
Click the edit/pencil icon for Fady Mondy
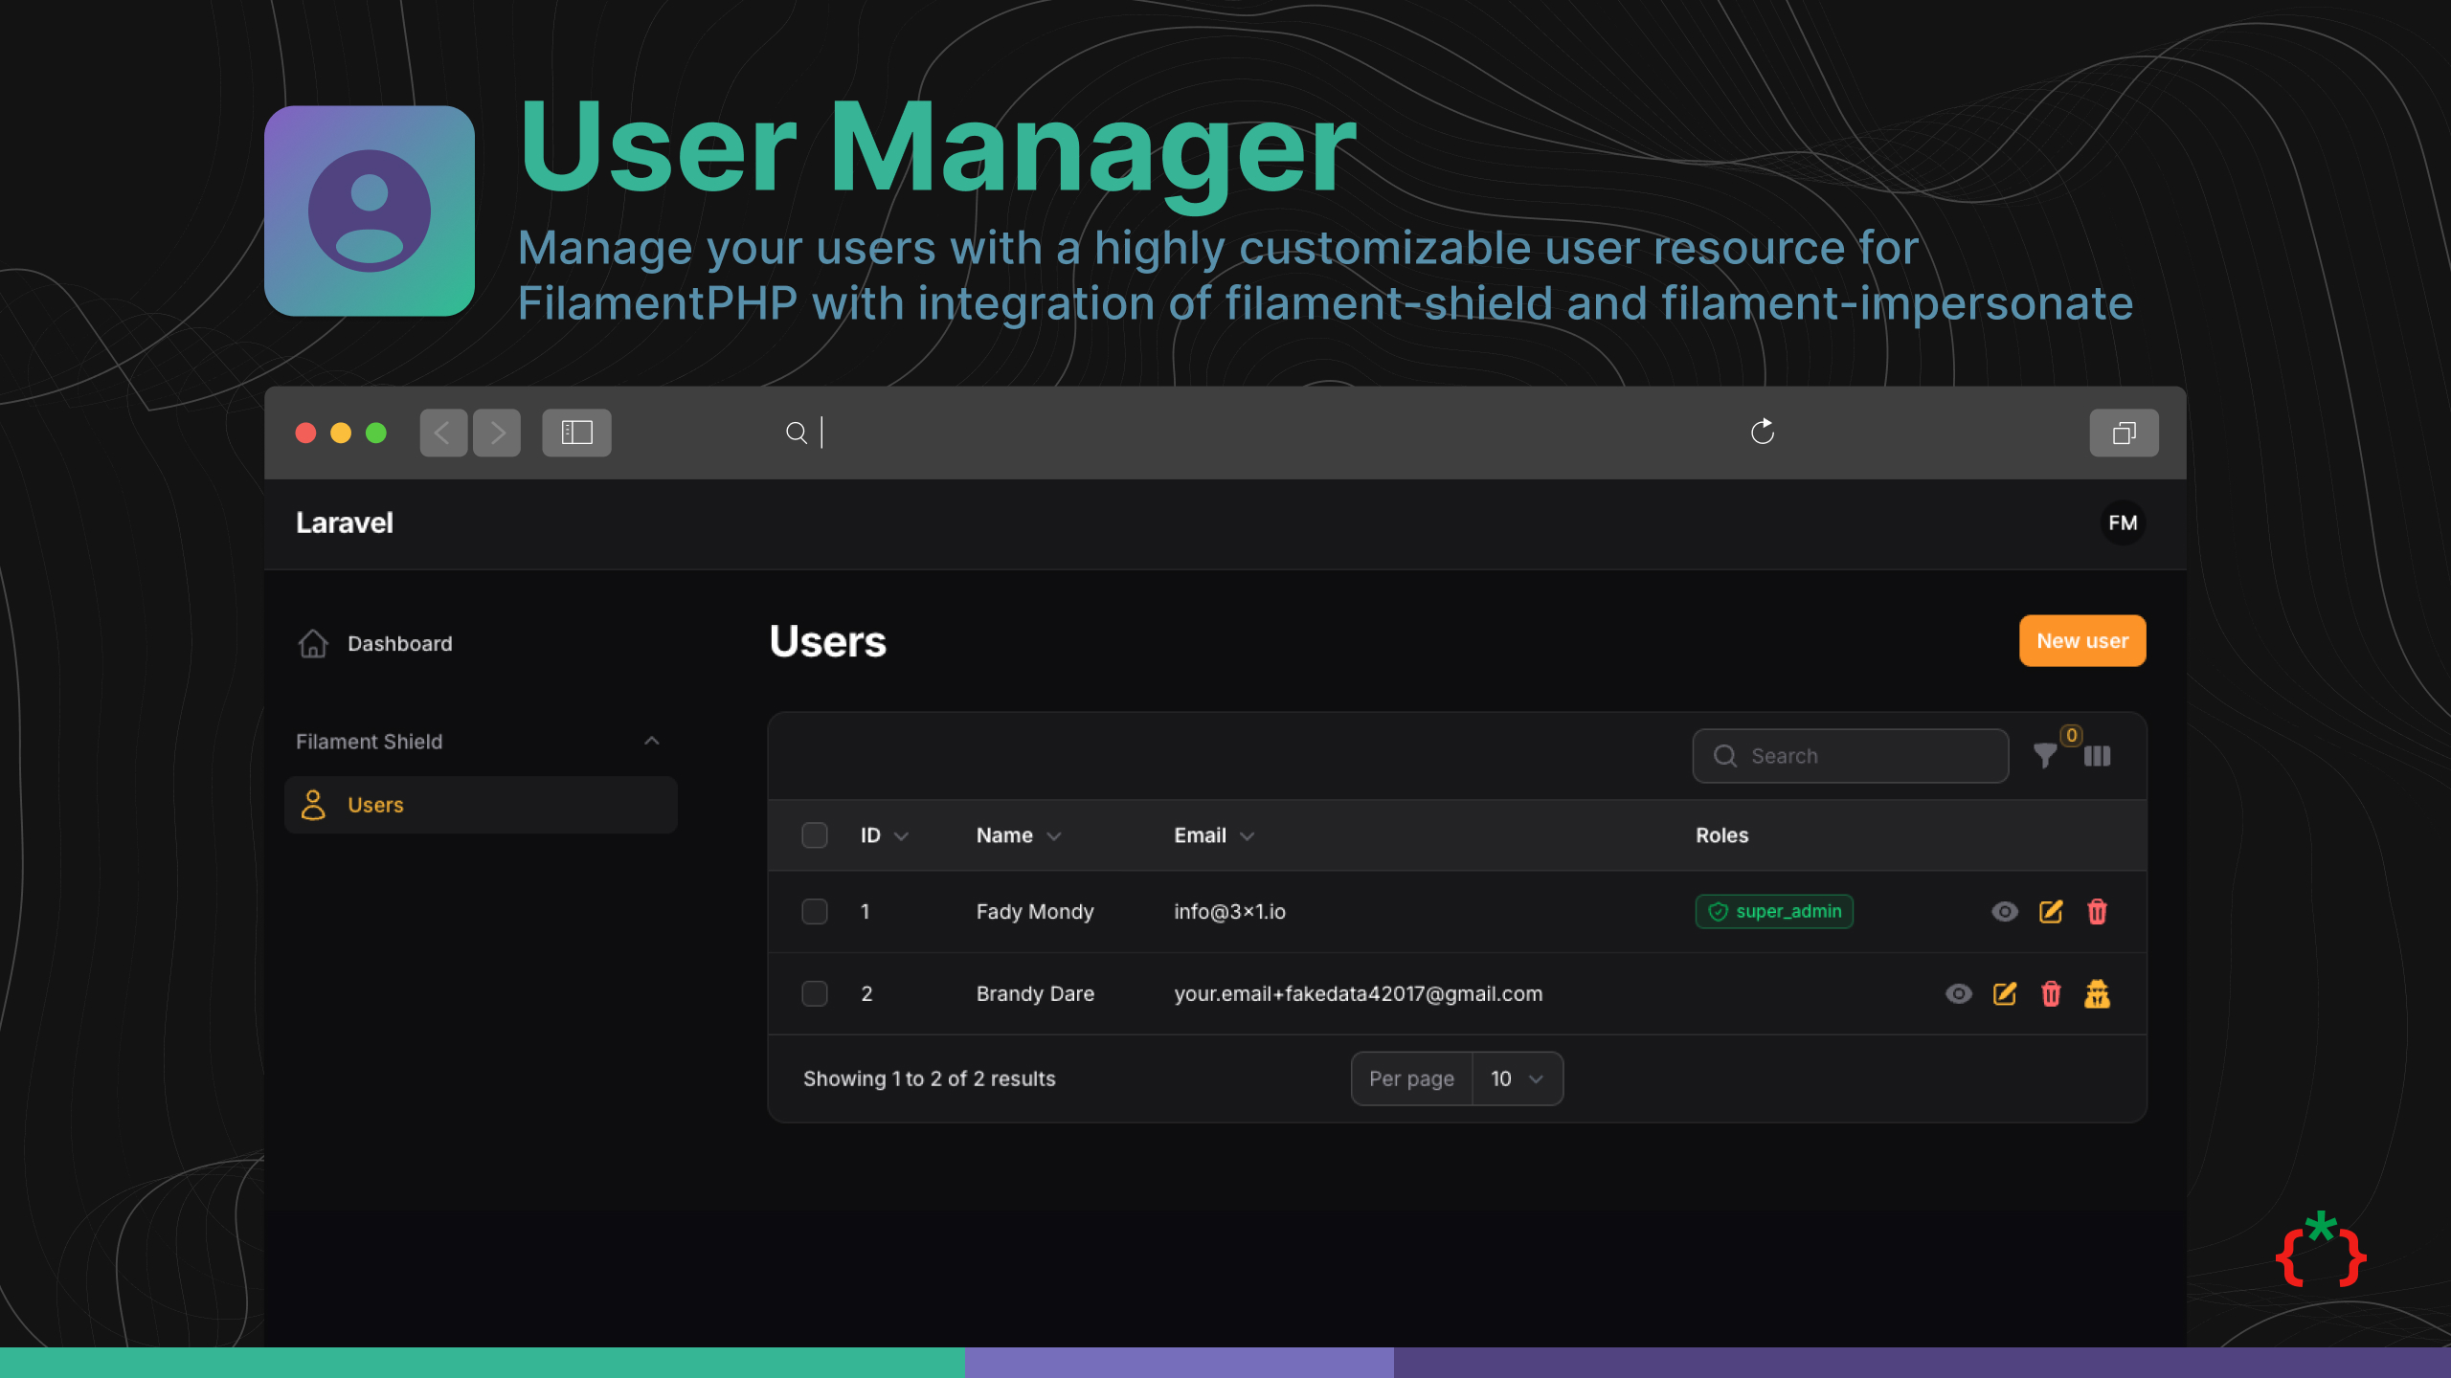click(x=2051, y=912)
